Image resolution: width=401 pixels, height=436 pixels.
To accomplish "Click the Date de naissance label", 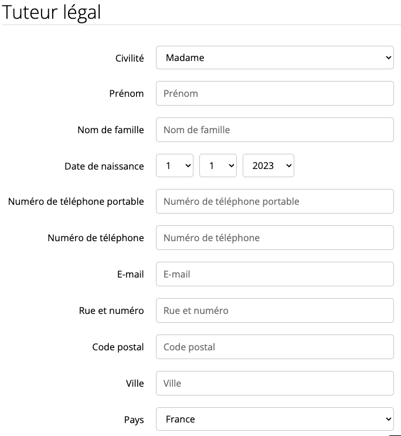I will (x=104, y=166).
